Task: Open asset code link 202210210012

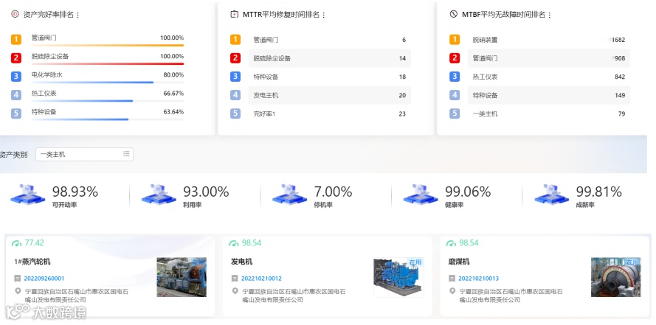Action: point(261,279)
